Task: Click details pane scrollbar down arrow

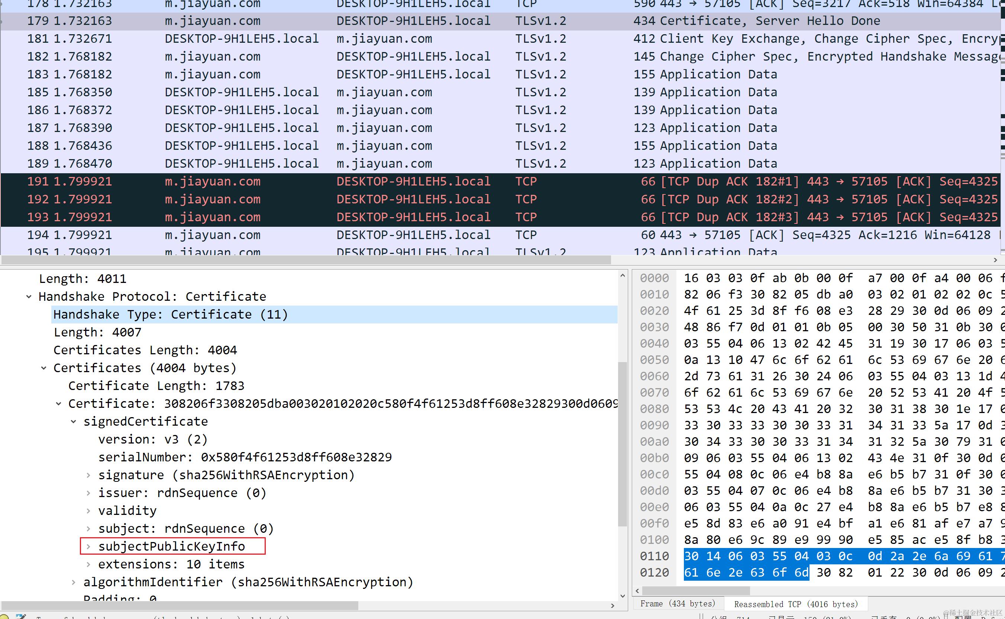Action: (x=623, y=596)
